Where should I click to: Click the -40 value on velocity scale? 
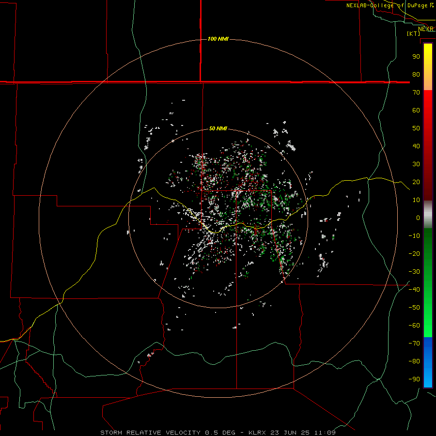414,290
